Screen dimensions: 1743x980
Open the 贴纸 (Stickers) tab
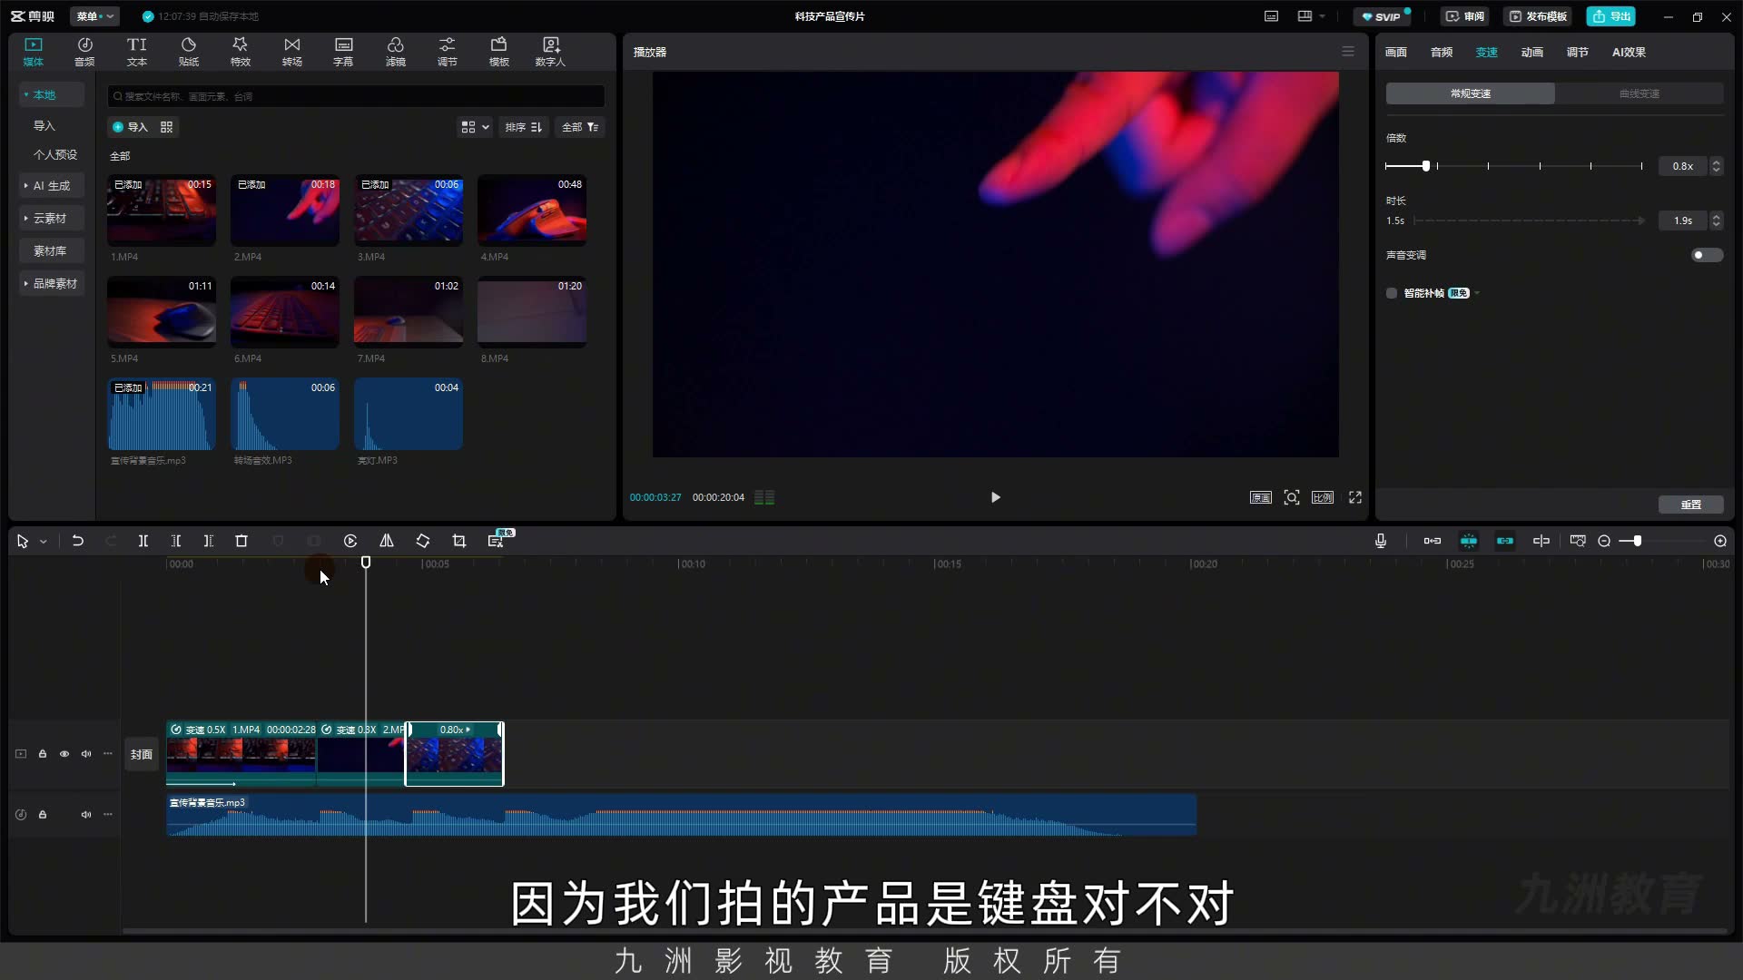coord(189,52)
